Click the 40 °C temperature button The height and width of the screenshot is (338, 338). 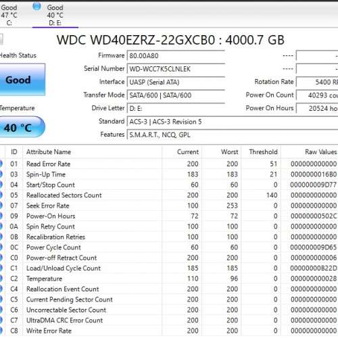(22, 127)
